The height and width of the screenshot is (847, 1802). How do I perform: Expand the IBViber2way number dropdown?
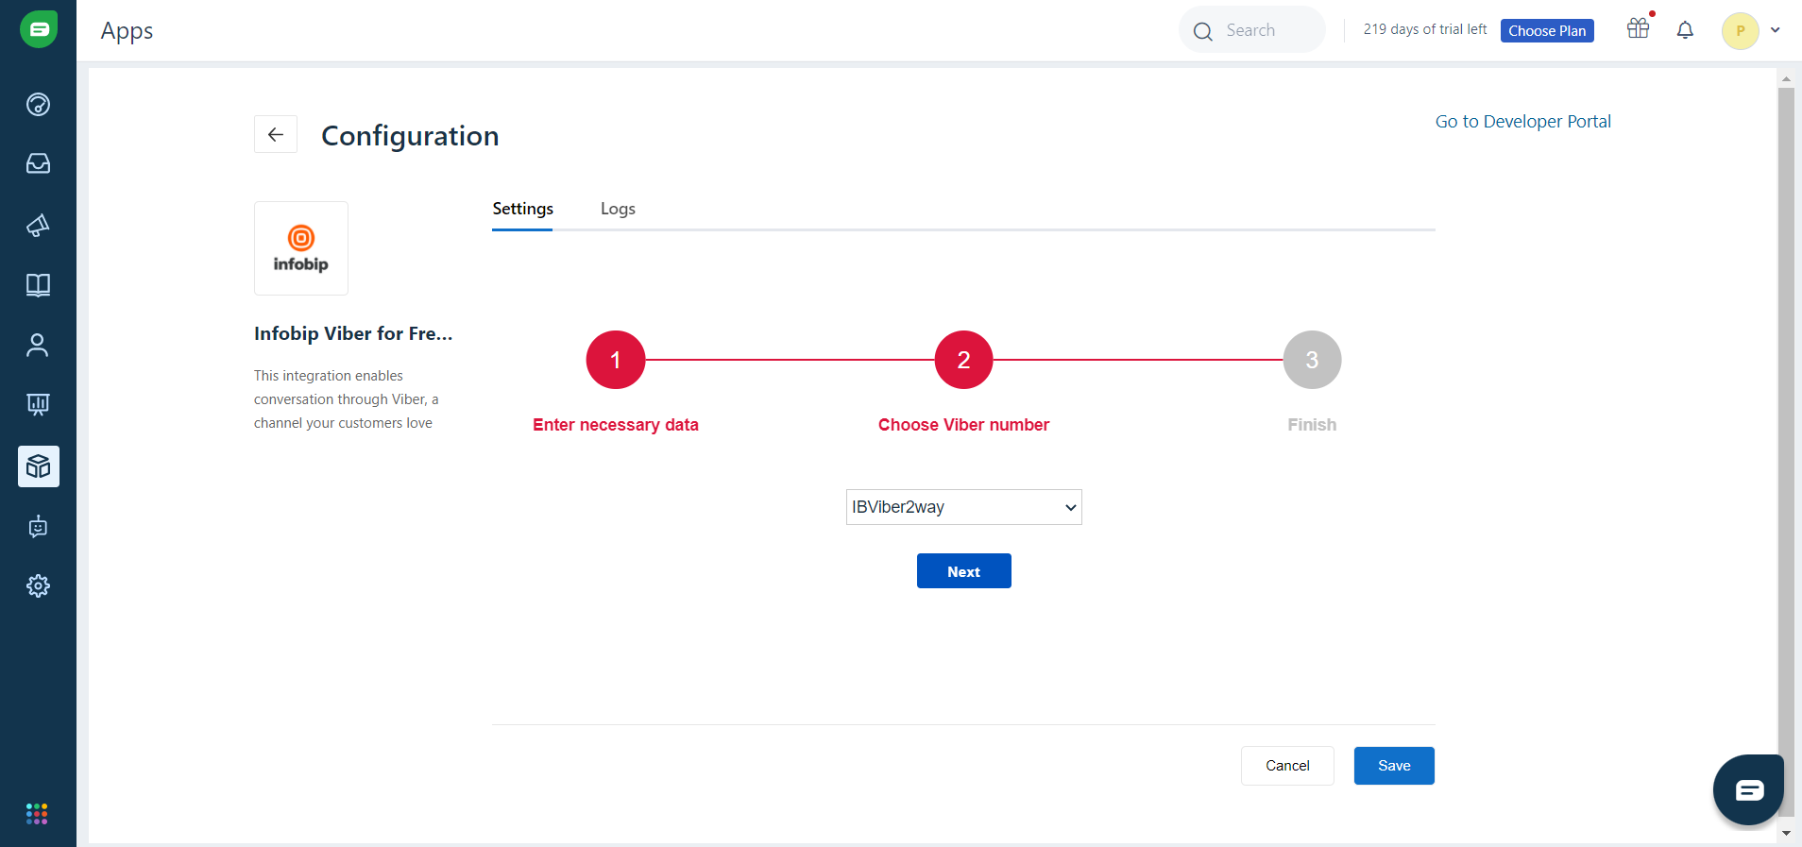pyautogui.click(x=963, y=507)
